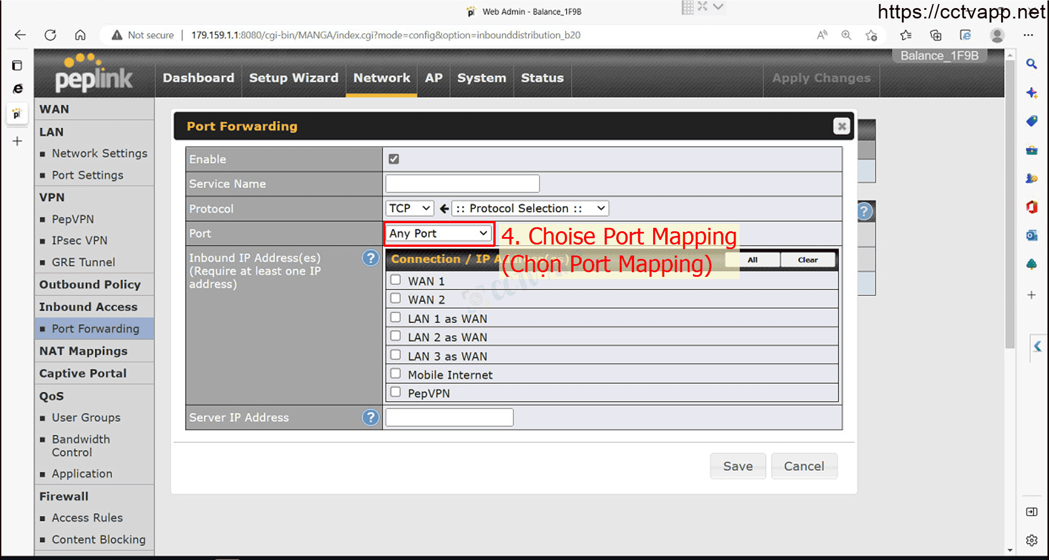The width and height of the screenshot is (1049, 560).
Task: Open the System tab
Action: click(481, 78)
